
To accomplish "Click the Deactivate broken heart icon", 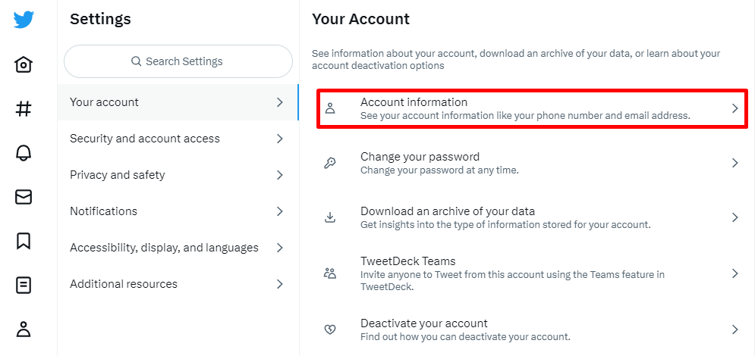I will [x=330, y=329].
